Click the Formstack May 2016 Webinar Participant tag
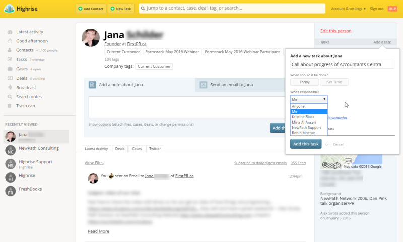Image resolution: width=403 pixels, height=242 pixels. click(242, 52)
